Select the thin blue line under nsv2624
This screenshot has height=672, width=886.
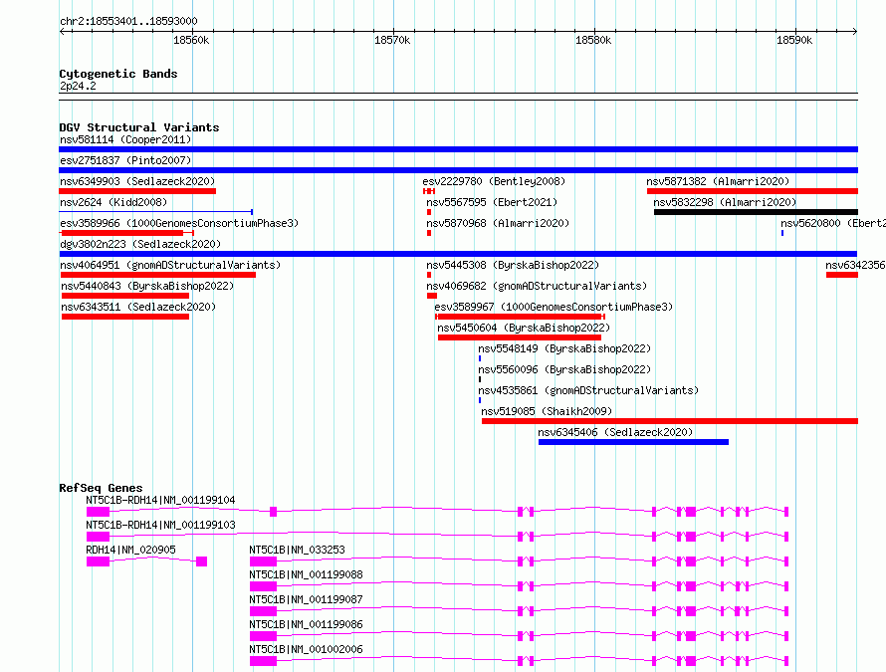click(x=156, y=212)
